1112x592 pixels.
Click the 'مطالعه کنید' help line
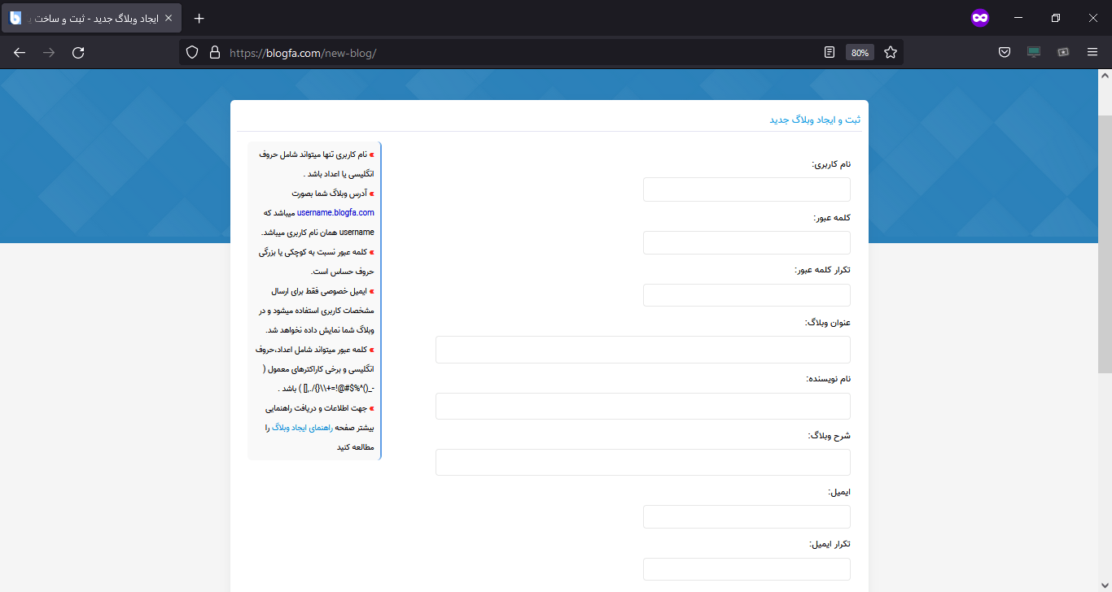[x=356, y=446]
